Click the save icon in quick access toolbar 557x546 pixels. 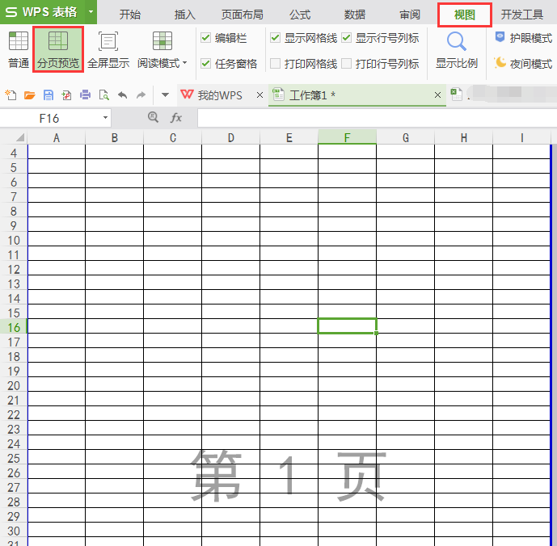point(48,95)
